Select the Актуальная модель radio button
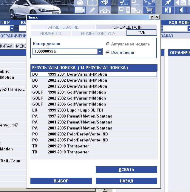The width and height of the screenshot is (190, 192). coord(108,44)
